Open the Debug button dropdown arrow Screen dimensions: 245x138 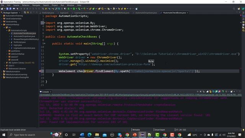(x=71, y=9)
